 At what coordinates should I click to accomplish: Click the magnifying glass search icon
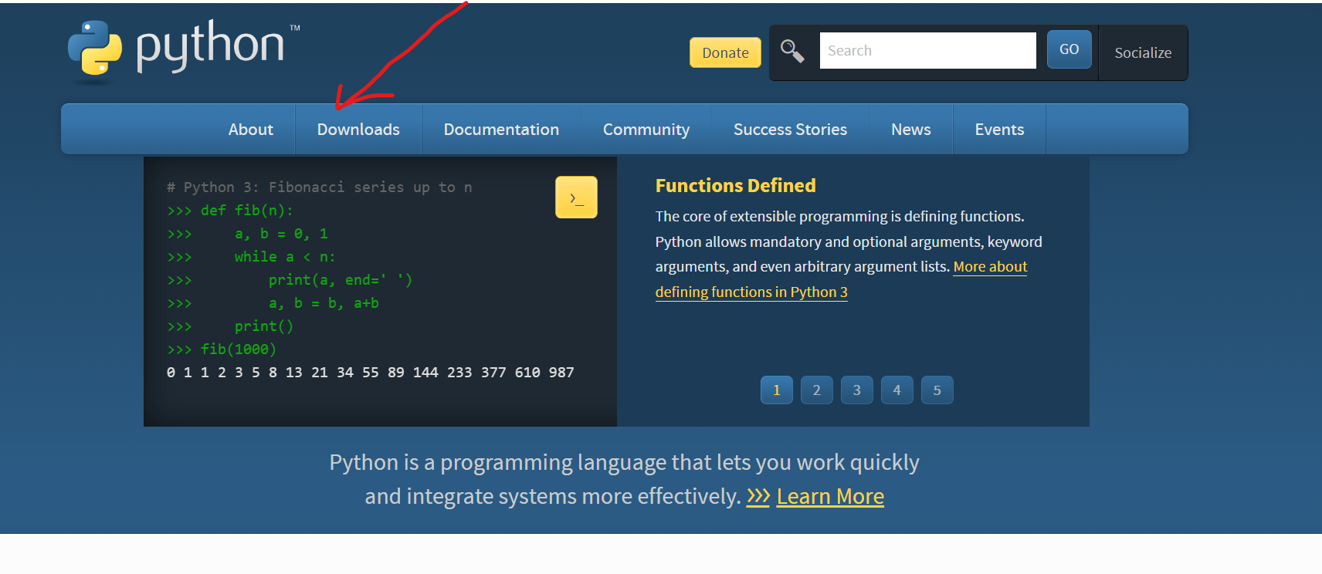click(792, 51)
